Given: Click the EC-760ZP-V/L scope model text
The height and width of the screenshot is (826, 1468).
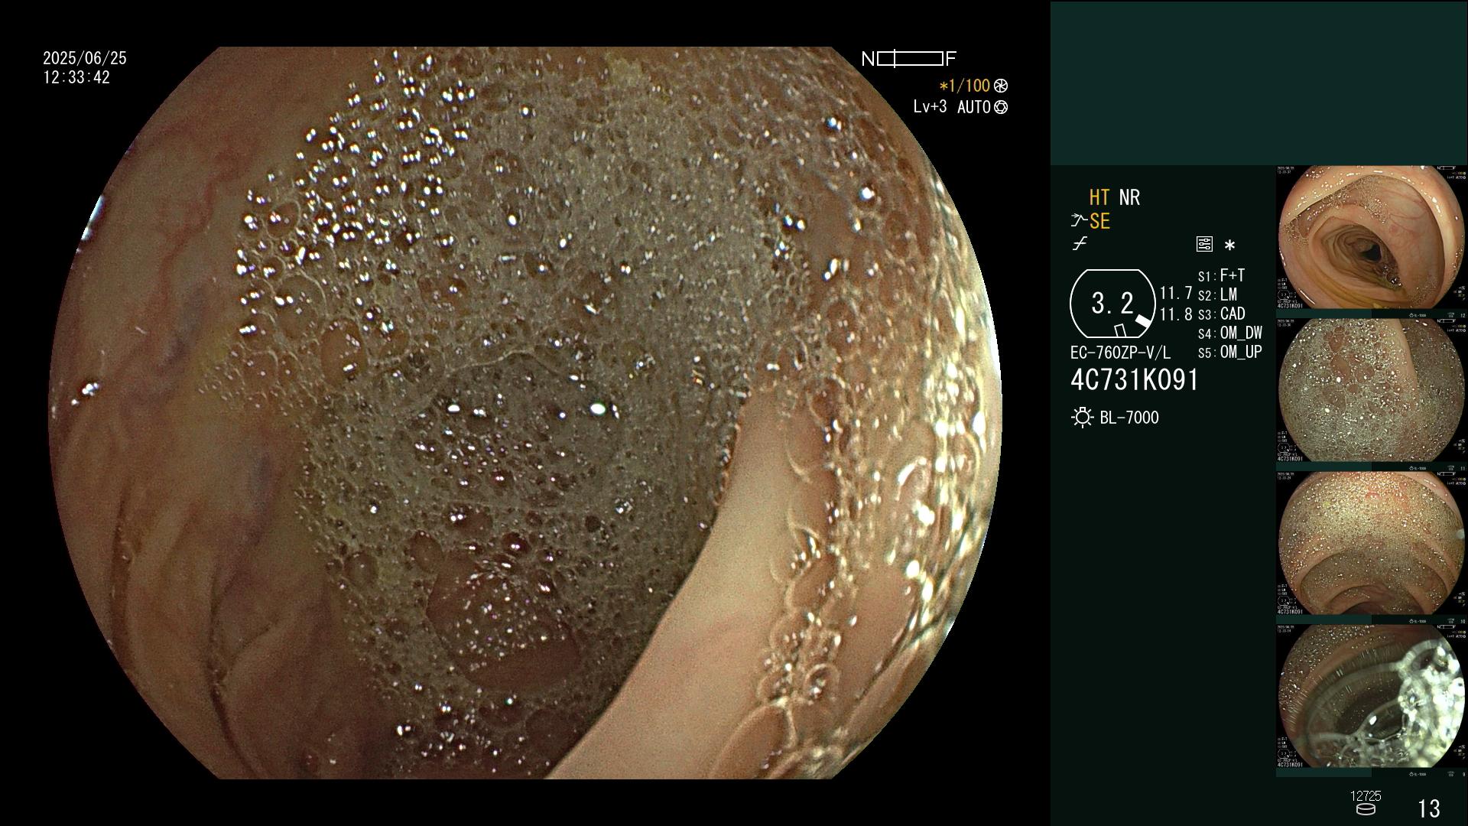Looking at the screenshot, I should click(x=1120, y=353).
